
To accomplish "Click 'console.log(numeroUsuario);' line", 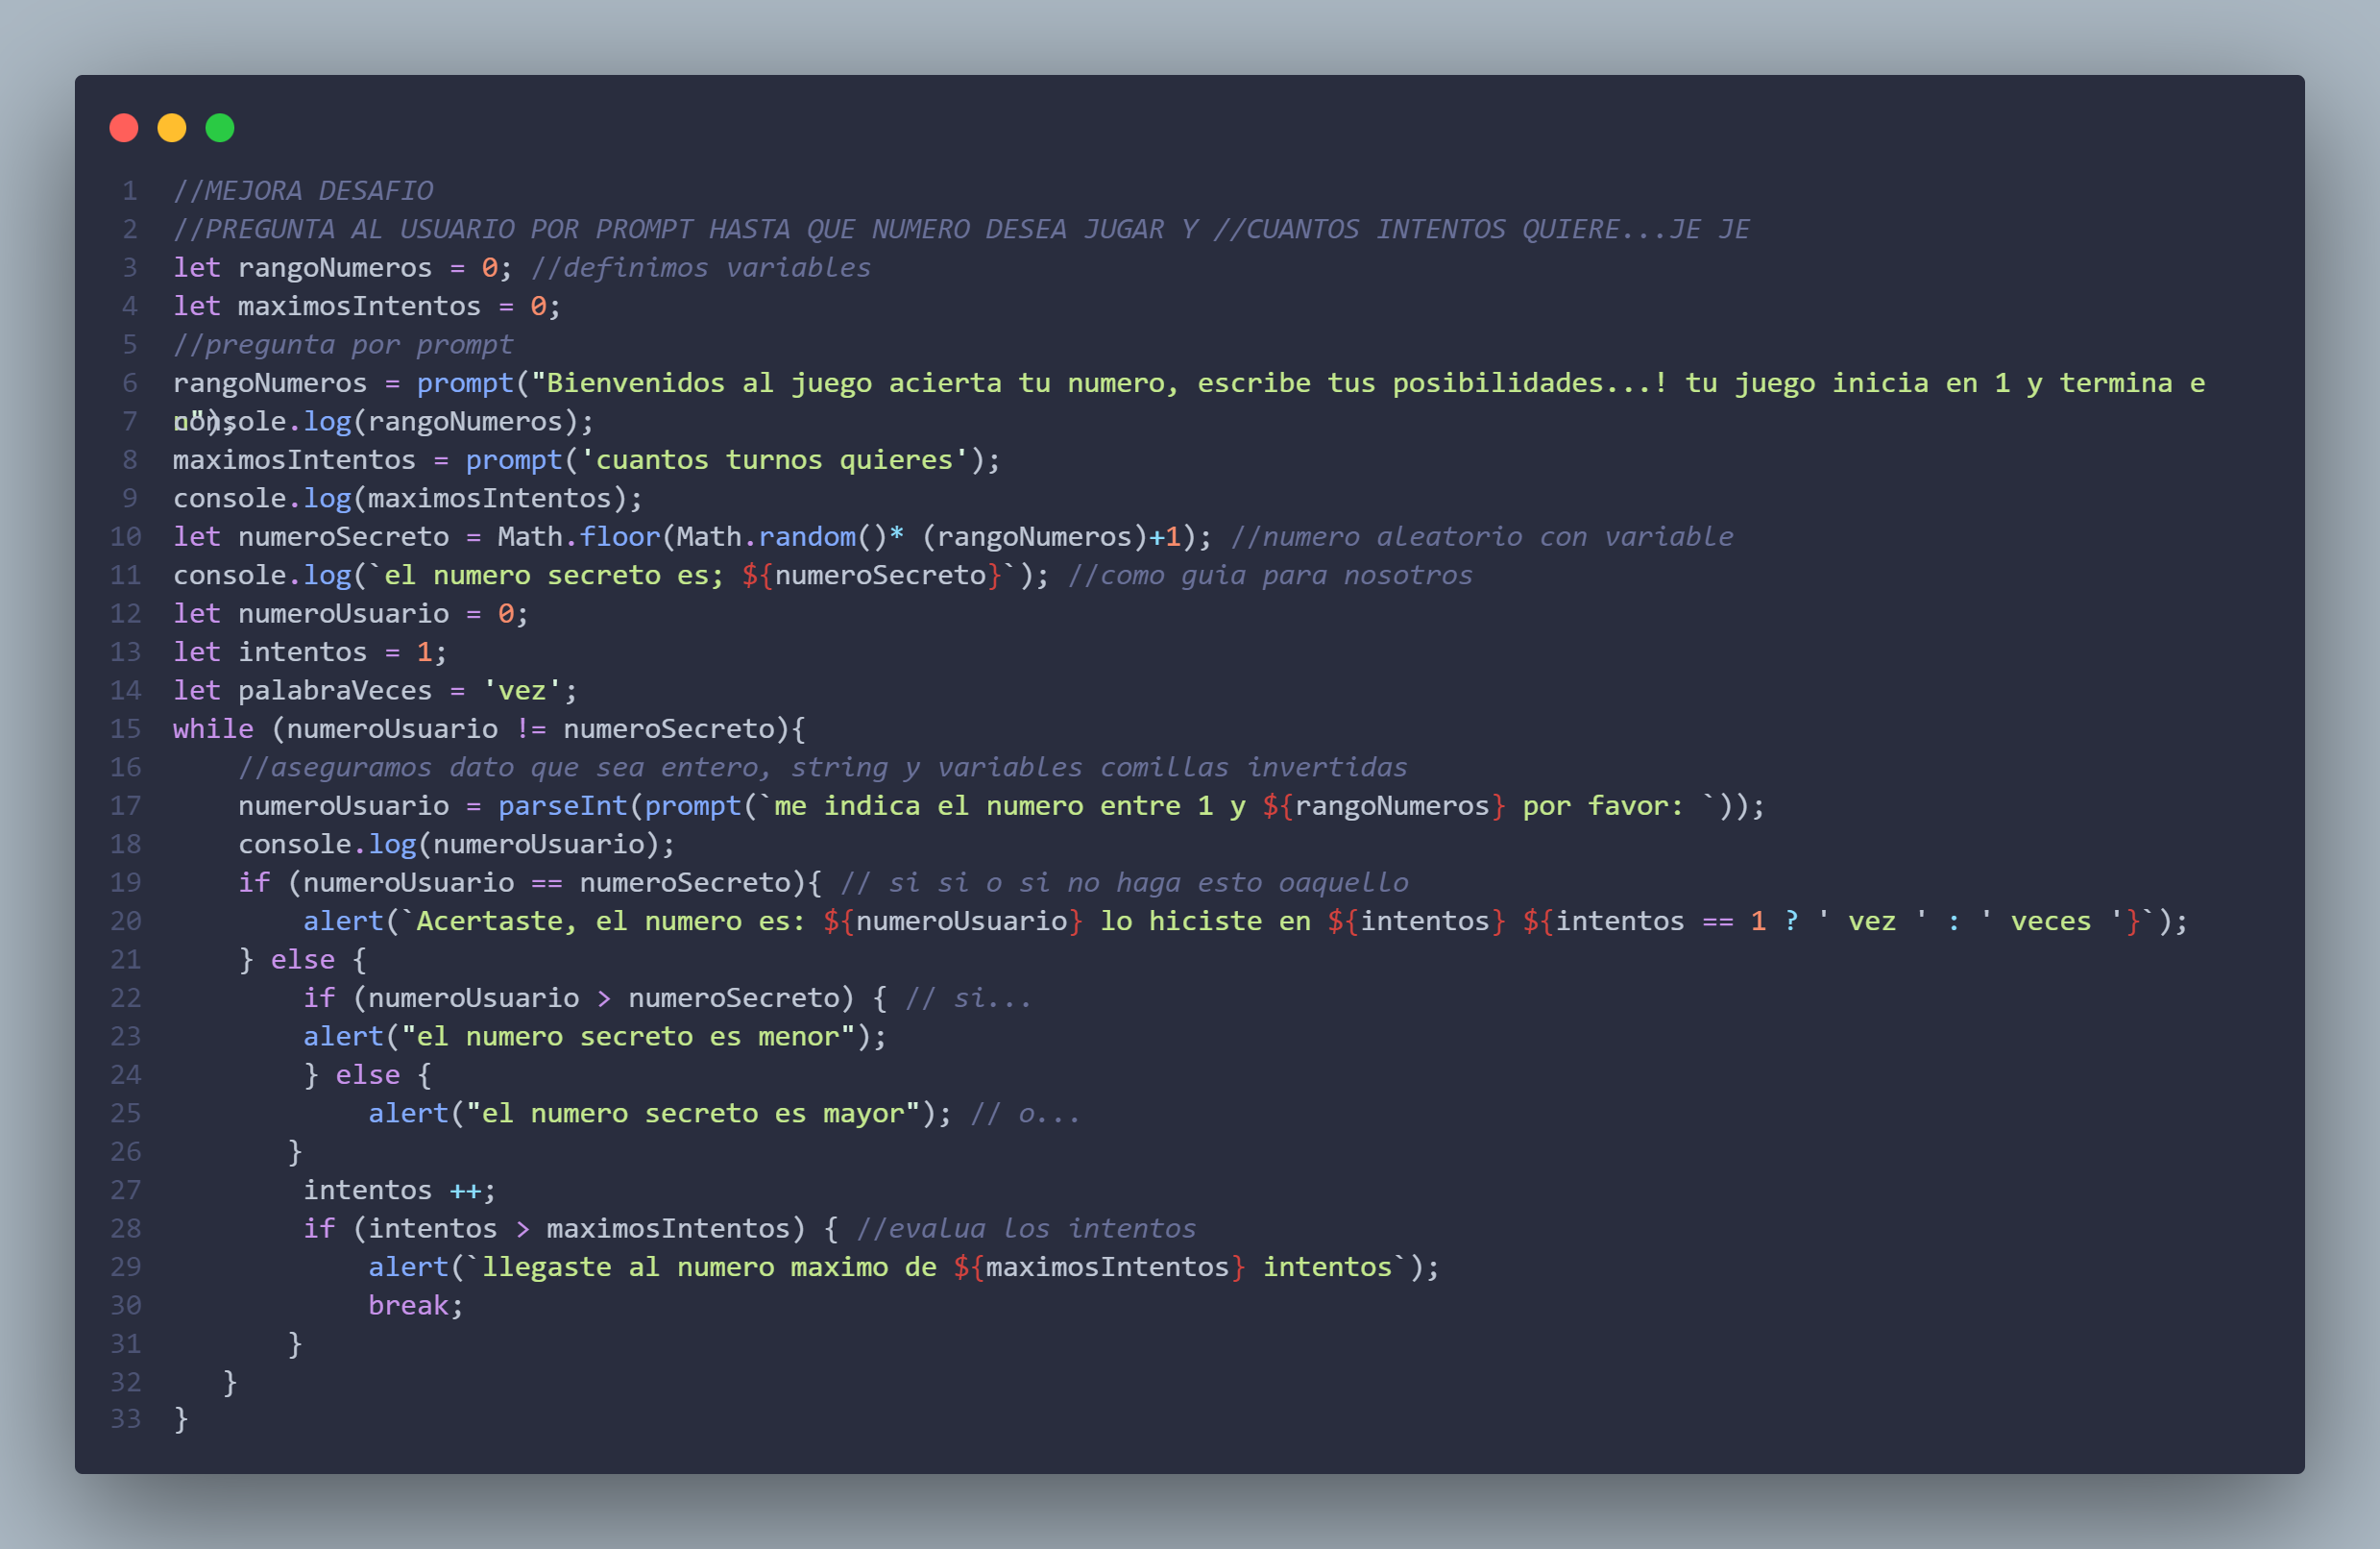I will click(457, 845).
